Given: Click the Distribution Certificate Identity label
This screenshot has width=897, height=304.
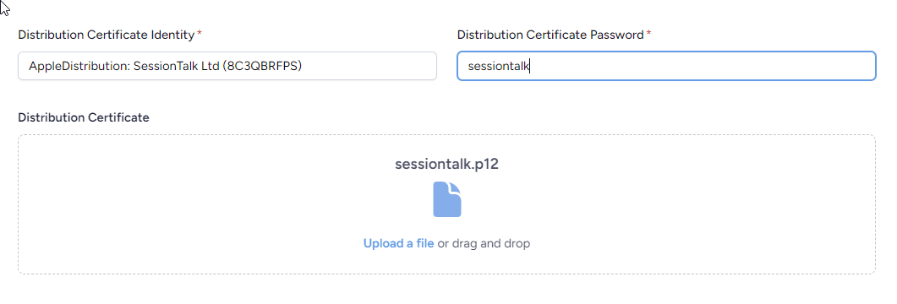Looking at the screenshot, I should (107, 35).
